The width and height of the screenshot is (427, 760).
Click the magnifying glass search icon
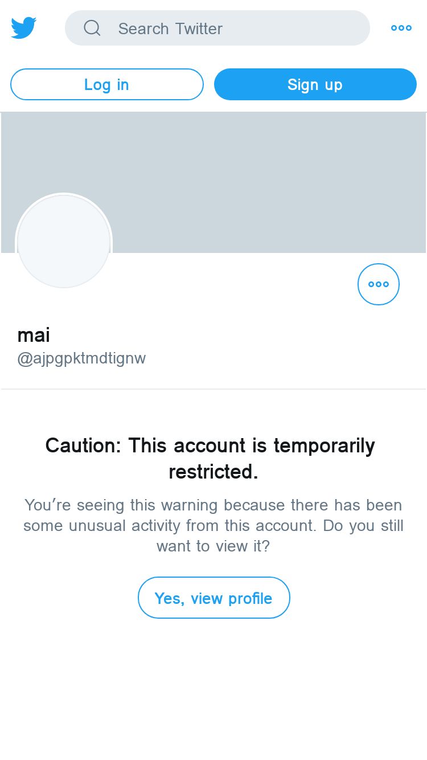[92, 28]
